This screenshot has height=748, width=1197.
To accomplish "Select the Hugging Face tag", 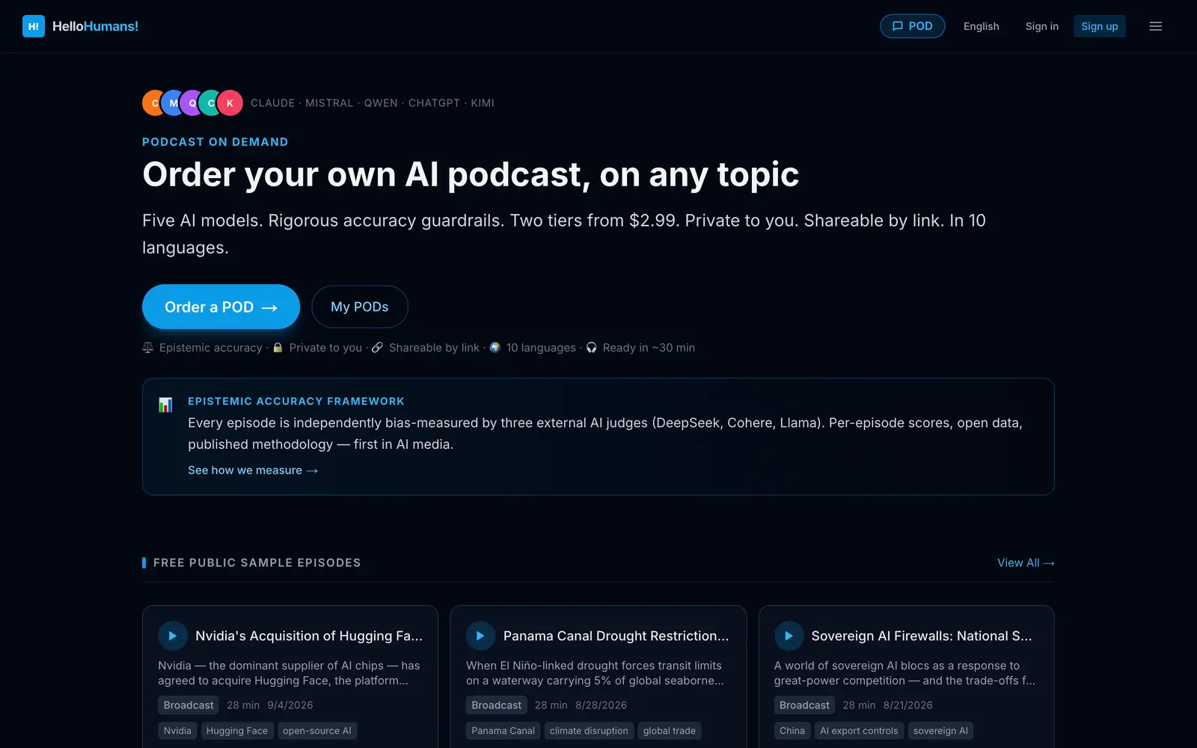I will point(236,731).
